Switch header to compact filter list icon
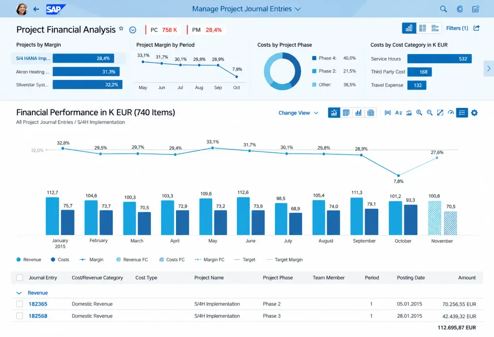 (x=435, y=28)
